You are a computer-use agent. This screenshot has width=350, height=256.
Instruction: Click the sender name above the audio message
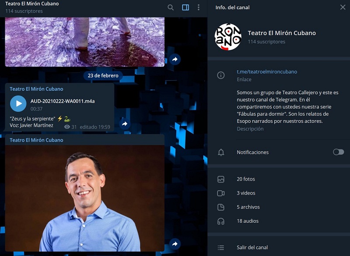[36, 89]
